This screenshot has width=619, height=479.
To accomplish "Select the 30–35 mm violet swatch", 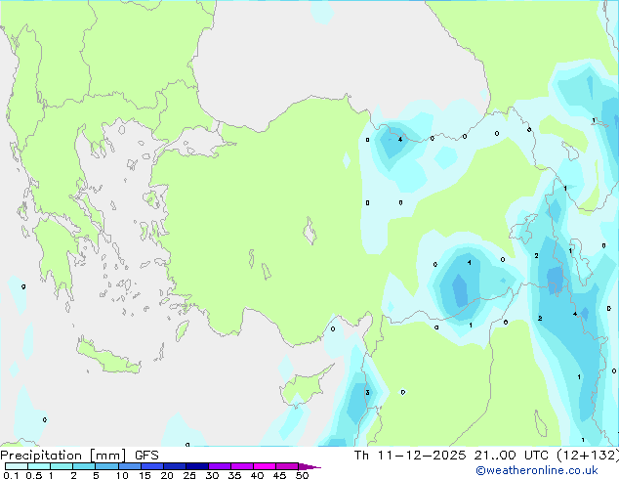I will click(220, 466).
